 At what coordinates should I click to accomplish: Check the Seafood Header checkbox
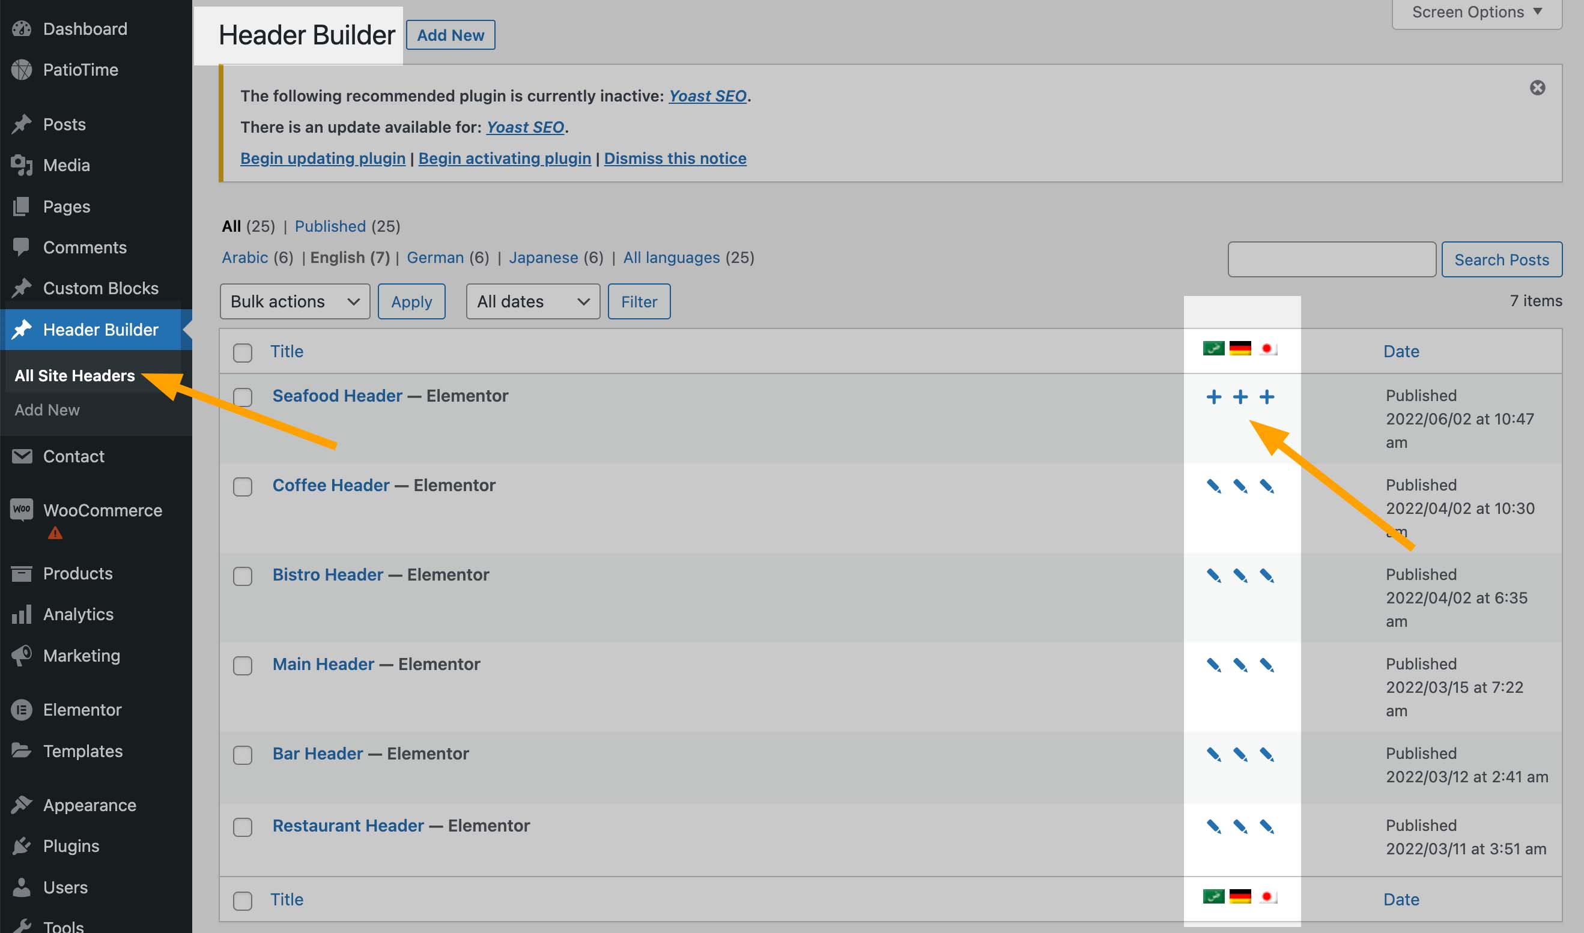(243, 397)
